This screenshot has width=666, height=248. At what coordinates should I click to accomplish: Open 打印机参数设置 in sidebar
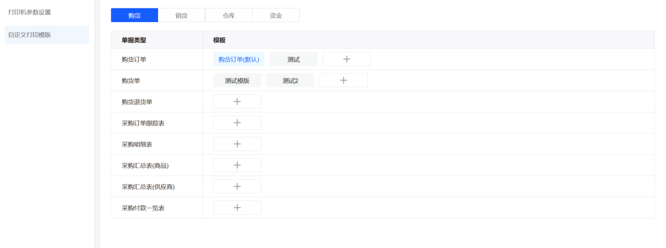tap(29, 12)
